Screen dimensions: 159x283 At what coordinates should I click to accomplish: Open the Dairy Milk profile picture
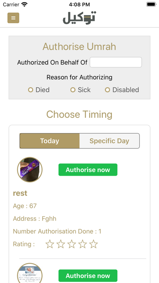30,170
